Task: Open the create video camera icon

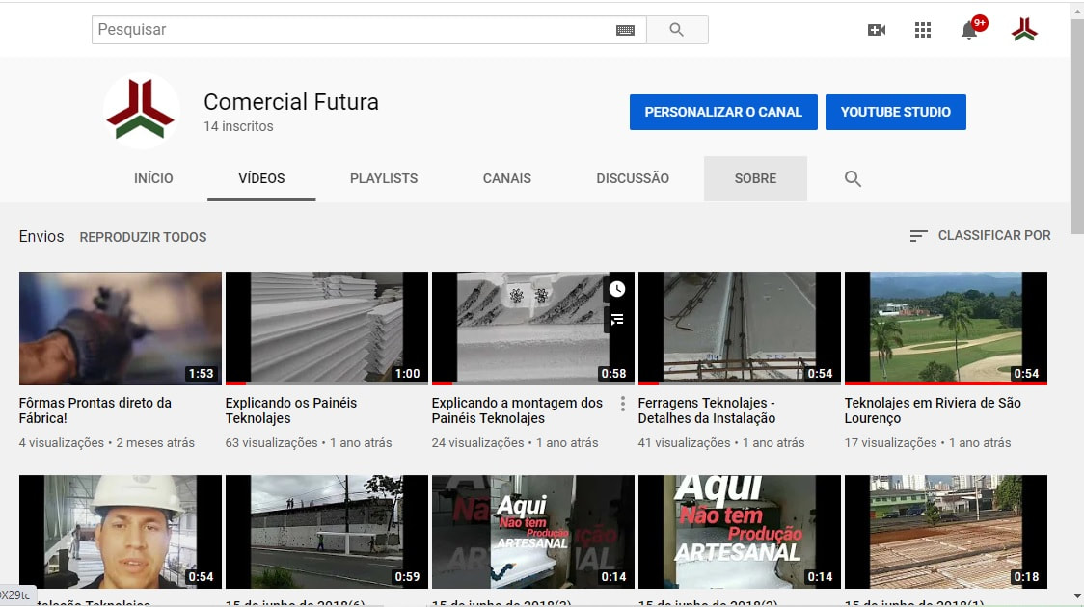Action: tap(876, 30)
